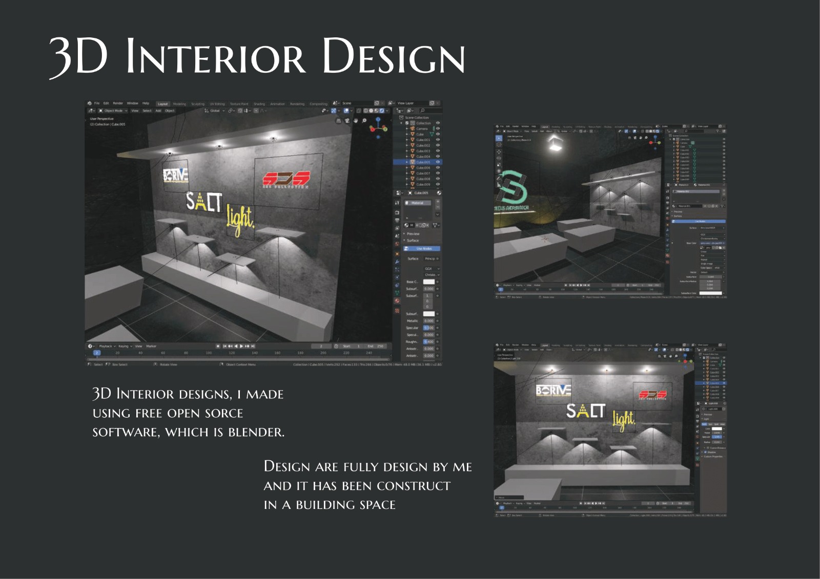The image size is (820, 579).
Task: Hide Cube.005 using its eye icon in the largest outliner
Action: 438,162
